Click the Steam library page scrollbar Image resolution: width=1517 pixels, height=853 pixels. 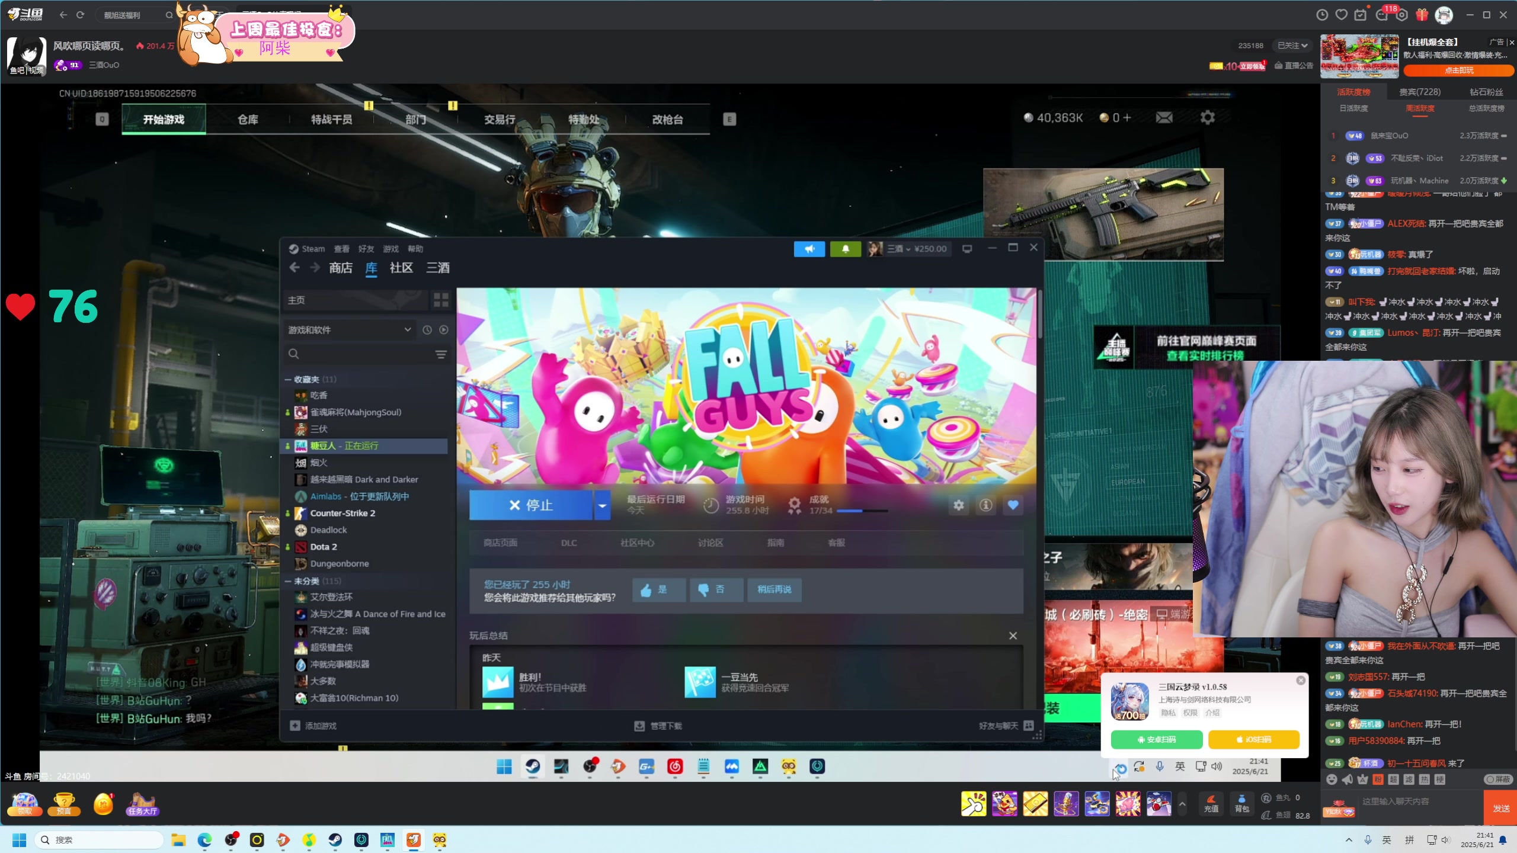(1040, 314)
